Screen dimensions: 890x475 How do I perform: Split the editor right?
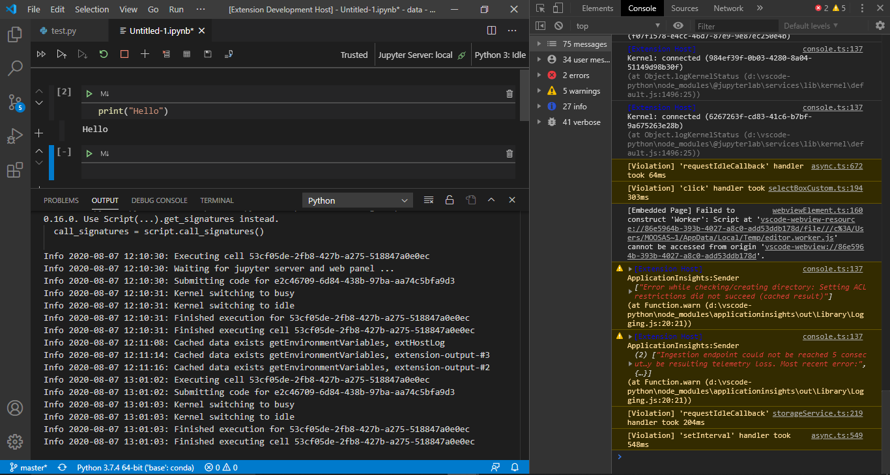(x=492, y=31)
